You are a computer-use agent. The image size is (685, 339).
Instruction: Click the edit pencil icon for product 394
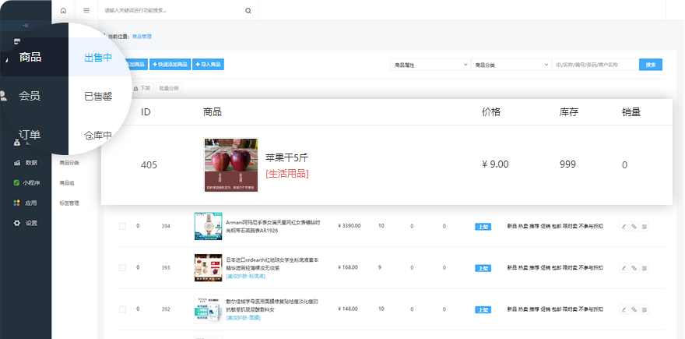pos(624,226)
